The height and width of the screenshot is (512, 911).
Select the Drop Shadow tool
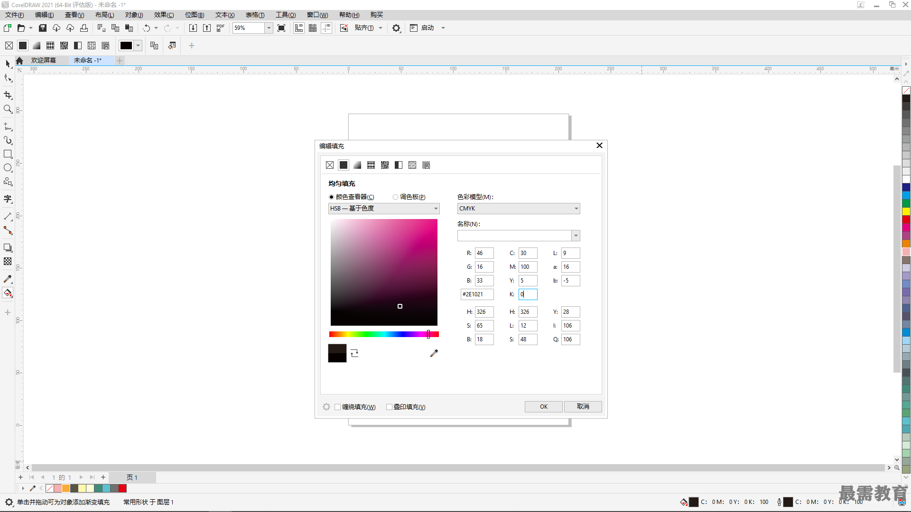8,247
